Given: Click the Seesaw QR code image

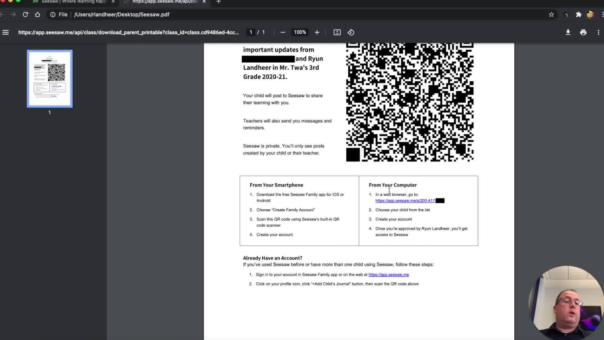Looking at the screenshot, I should click(410, 102).
